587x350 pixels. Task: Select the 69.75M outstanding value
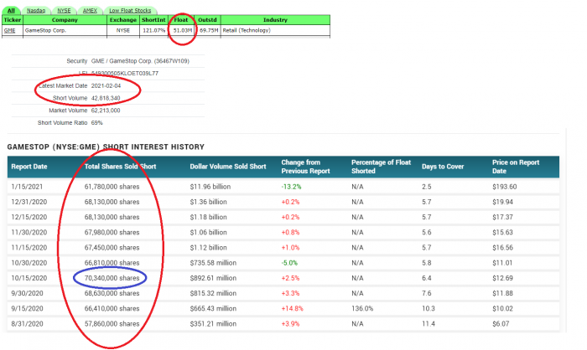(x=209, y=30)
